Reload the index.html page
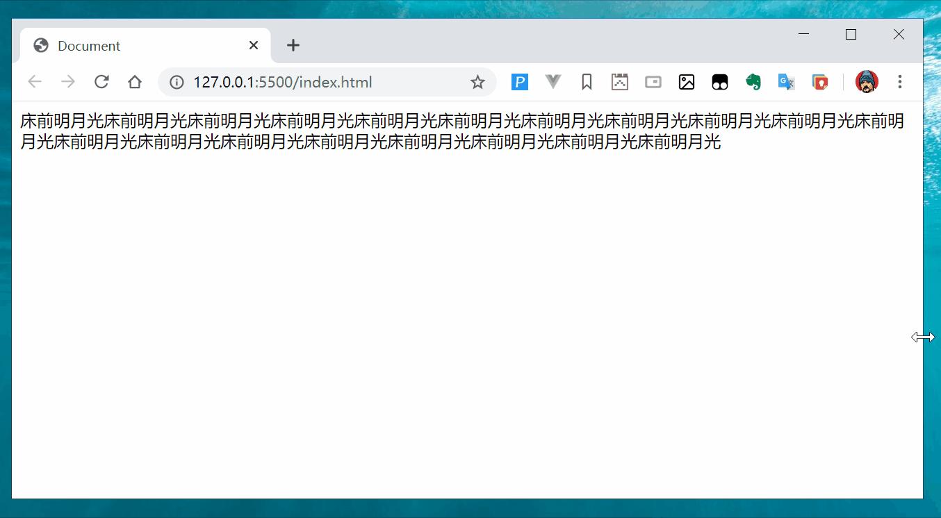The image size is (941, 518). (x=101, y=81)
